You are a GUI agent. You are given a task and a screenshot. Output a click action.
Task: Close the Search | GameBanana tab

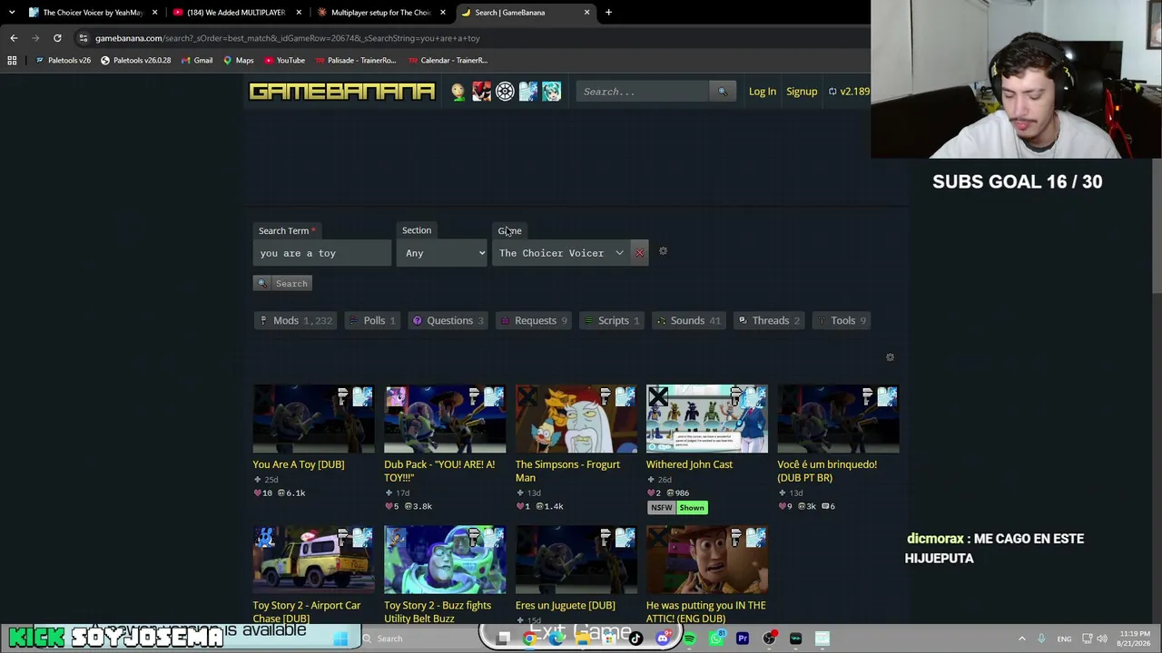(586, 13)
